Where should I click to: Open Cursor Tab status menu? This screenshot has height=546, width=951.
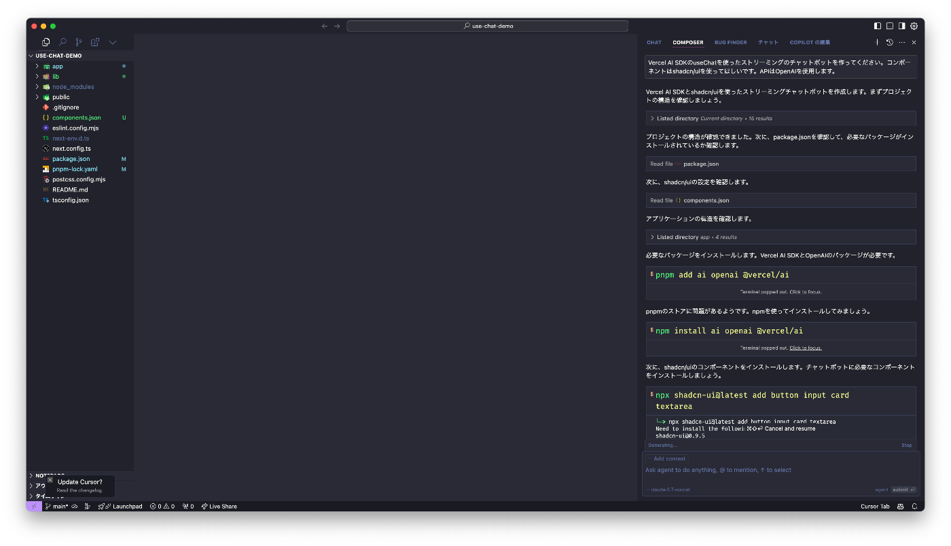(x=875, y=507)
